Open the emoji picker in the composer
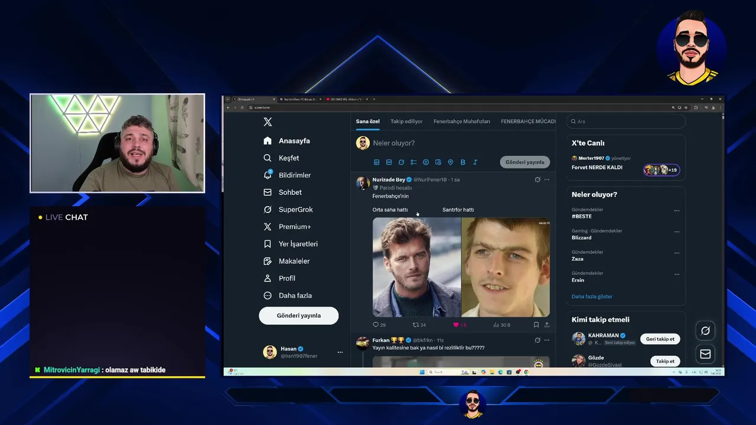This screenshot has height=425, width=756. (426, 162)
